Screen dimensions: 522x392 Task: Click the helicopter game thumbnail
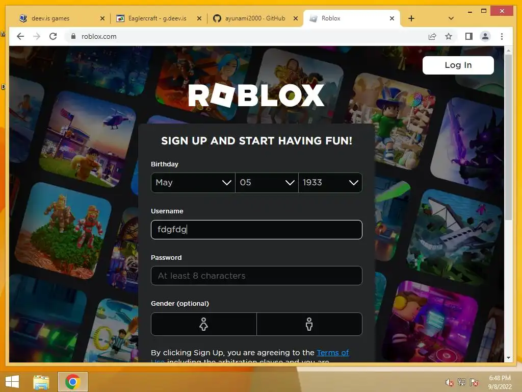(x=88, y=139)
